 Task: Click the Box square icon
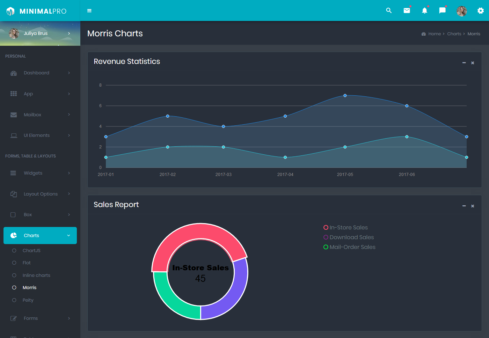click(x=13, y=215)
